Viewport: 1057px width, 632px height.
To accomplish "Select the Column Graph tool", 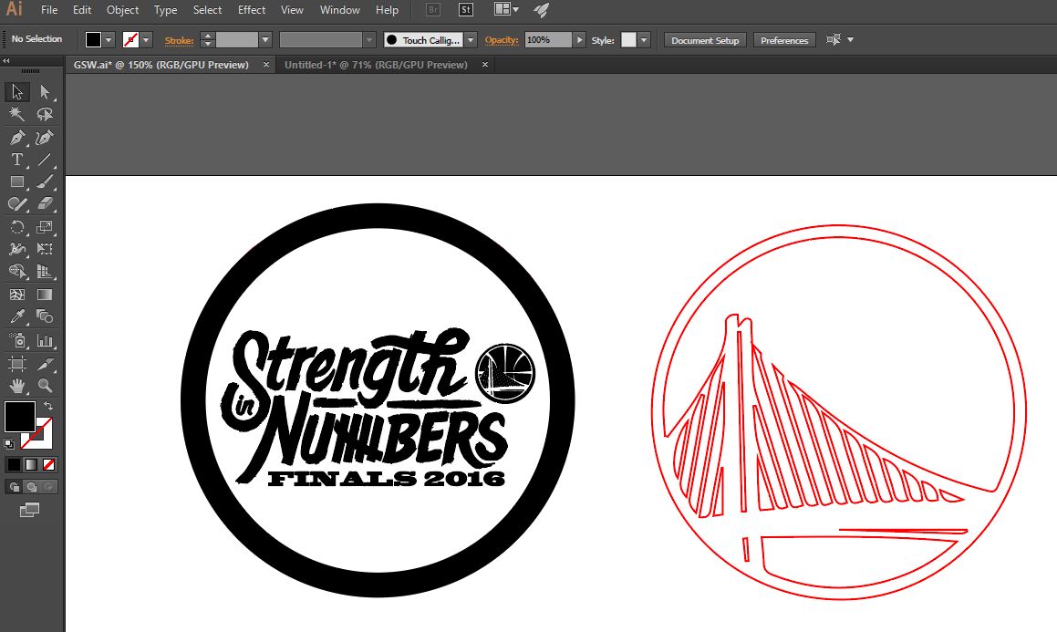I will [45, 340].
